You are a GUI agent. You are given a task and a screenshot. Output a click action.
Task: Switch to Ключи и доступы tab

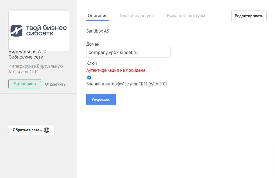click(137, 16)
